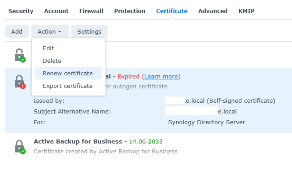Go to the Firewall tab

click(91, 11)
